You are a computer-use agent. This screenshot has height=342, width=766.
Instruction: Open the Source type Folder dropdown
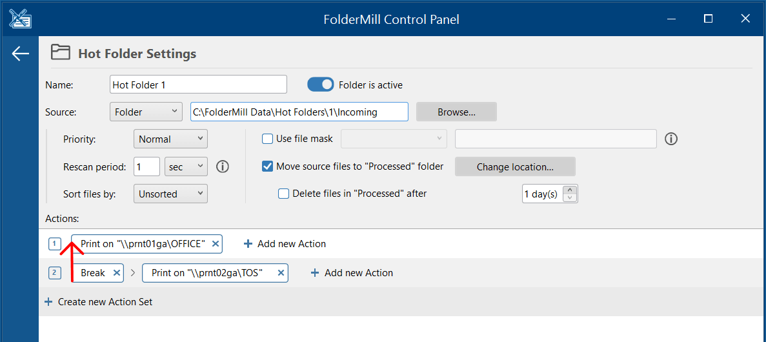[146, 112]
